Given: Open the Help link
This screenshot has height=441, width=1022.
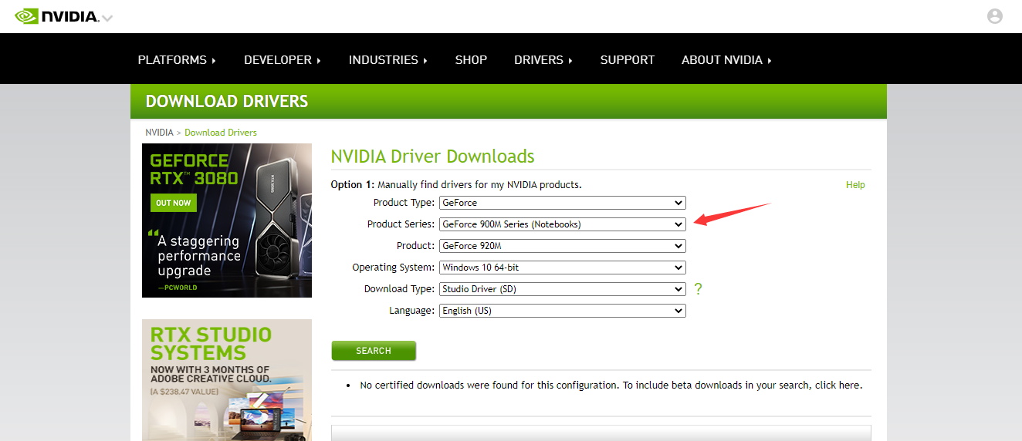Looking at the screenshot, I should click(x=855, y=185).
